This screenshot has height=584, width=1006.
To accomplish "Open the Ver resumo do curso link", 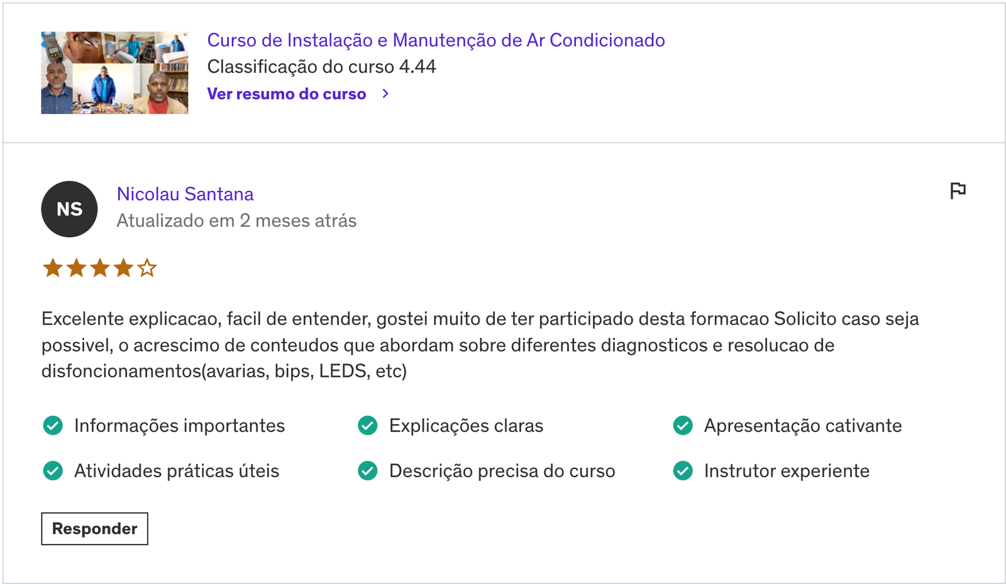I will (x=287, y=94).
